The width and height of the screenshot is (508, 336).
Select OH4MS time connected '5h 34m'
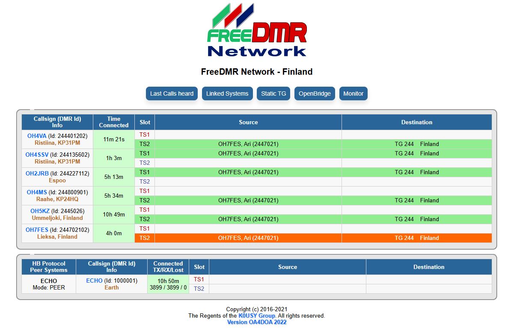(x=114, y=196)
